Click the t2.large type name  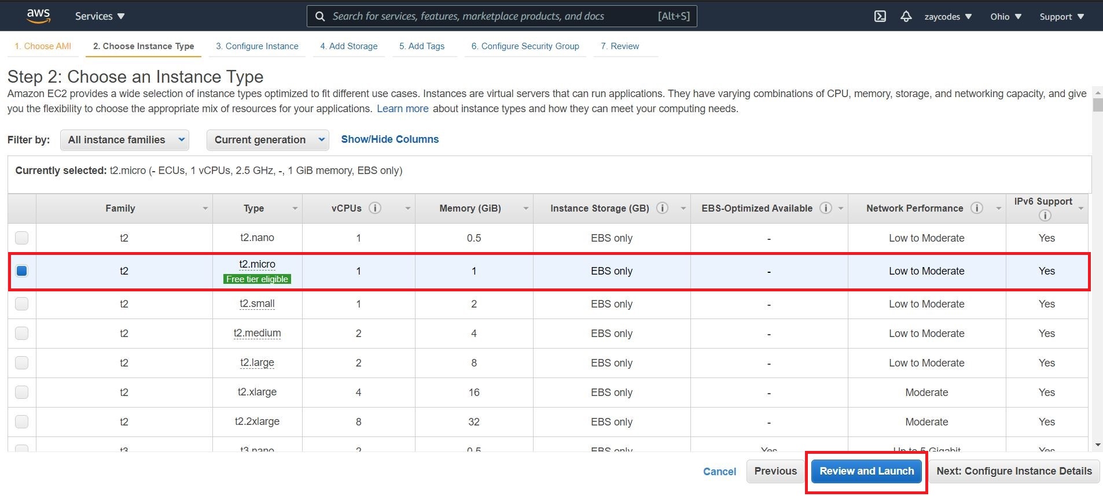click(258, 362)
